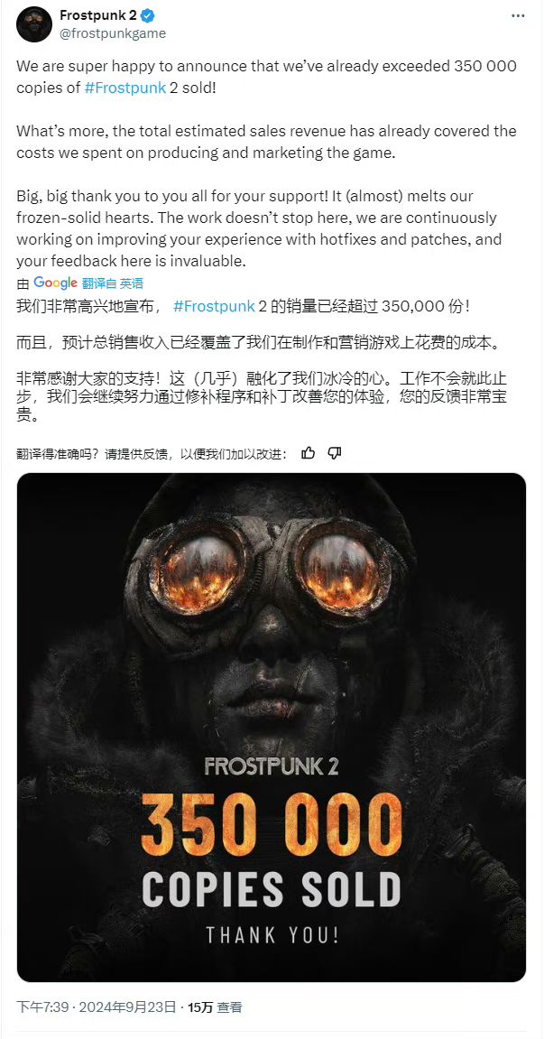The image size is (544, 1039).
Task: Open the #Frostpunk hashtag in English text
Action: (125, 88)
